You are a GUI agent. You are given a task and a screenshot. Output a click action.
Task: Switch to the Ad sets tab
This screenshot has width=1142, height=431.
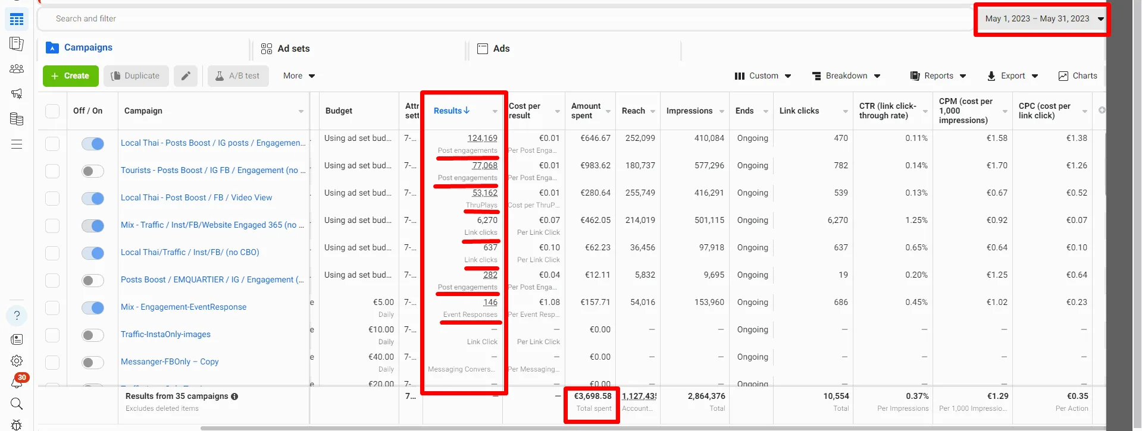click(x=286, y=49)
